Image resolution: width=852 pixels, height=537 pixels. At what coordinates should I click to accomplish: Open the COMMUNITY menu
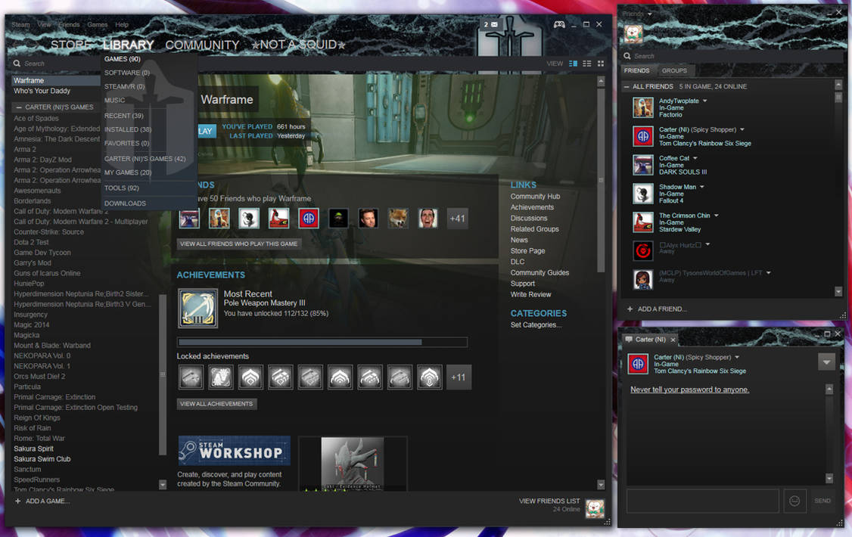tap(202, 45)
